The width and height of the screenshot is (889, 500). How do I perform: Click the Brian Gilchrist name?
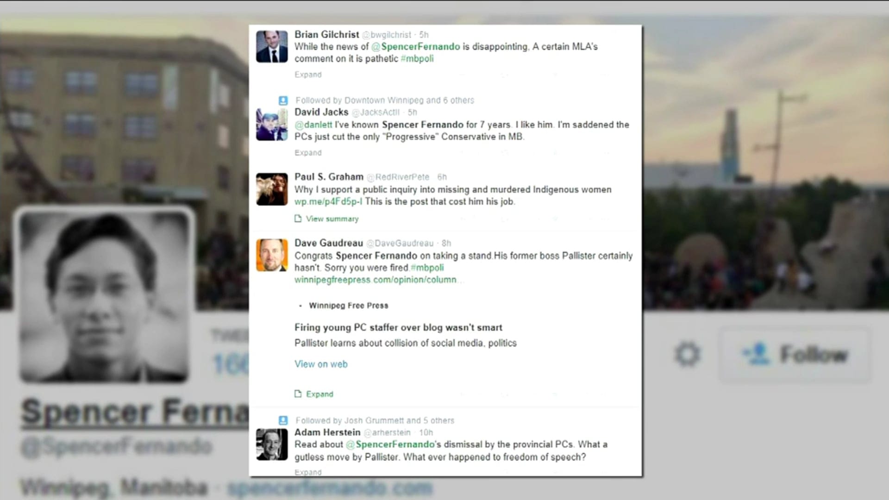coord(326,35)
